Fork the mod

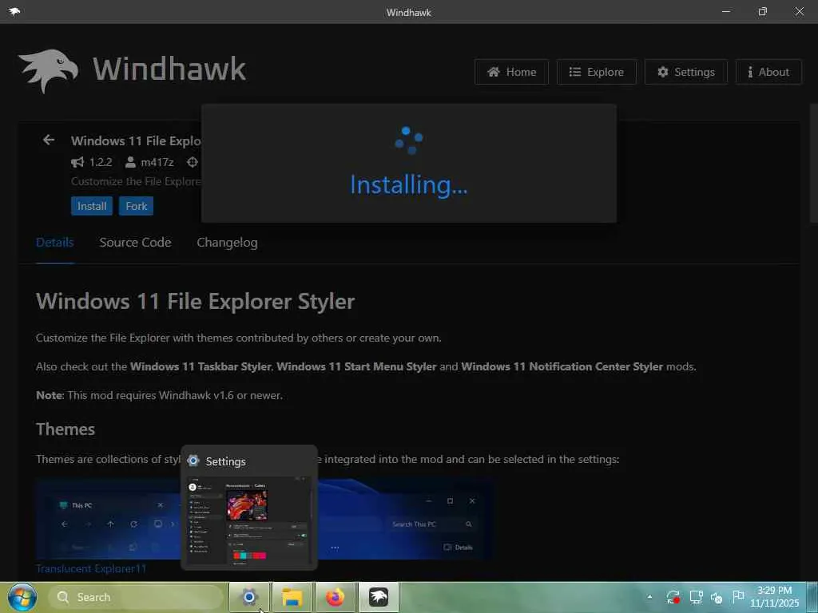click(x=136, y=206)
